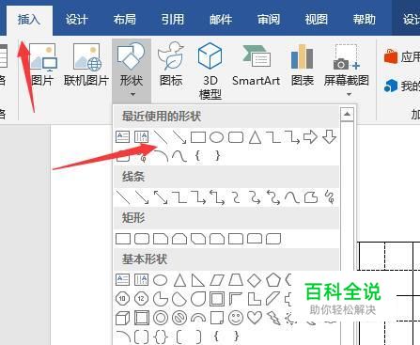Select the cube shape

point(122,318)
